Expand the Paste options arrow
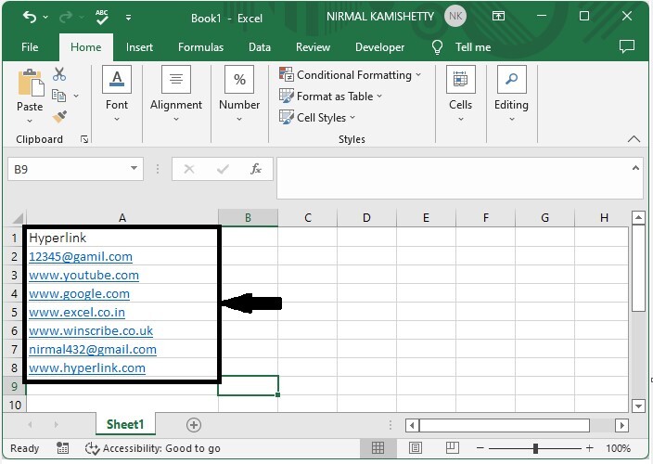 (x=30, y=121)
